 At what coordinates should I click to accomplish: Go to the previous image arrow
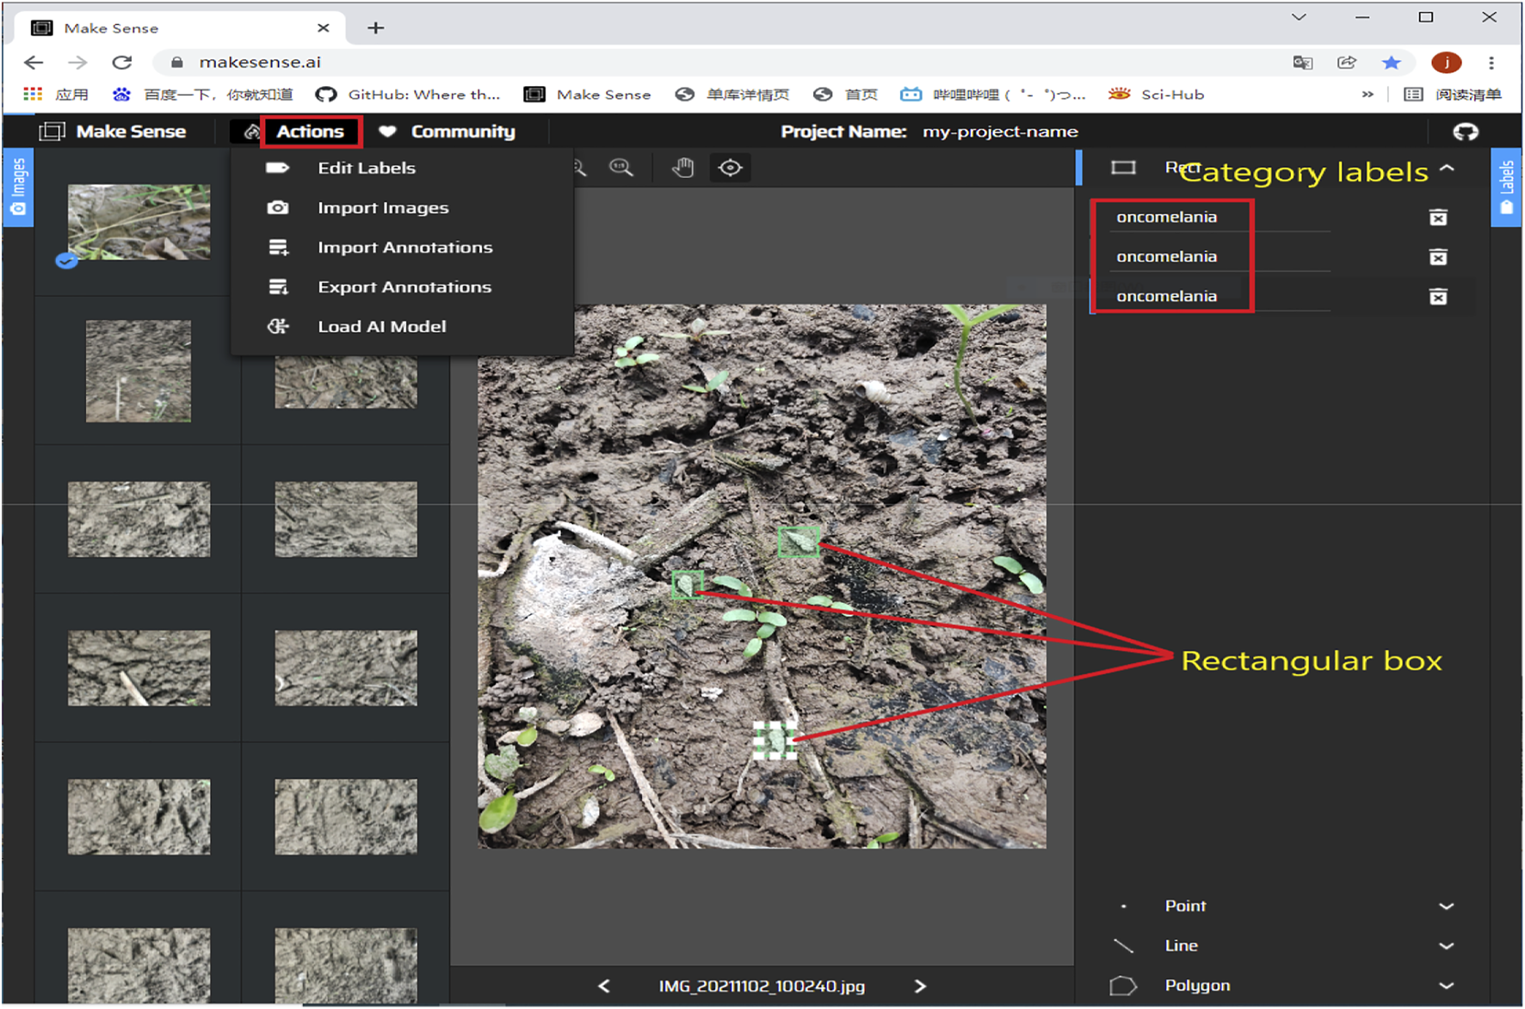604,986
